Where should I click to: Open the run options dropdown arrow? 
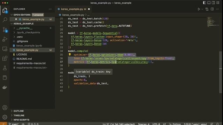coord(202,9)
